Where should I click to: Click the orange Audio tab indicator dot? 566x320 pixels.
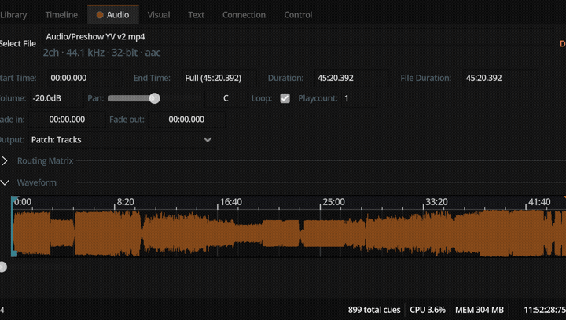click(100, 15)
